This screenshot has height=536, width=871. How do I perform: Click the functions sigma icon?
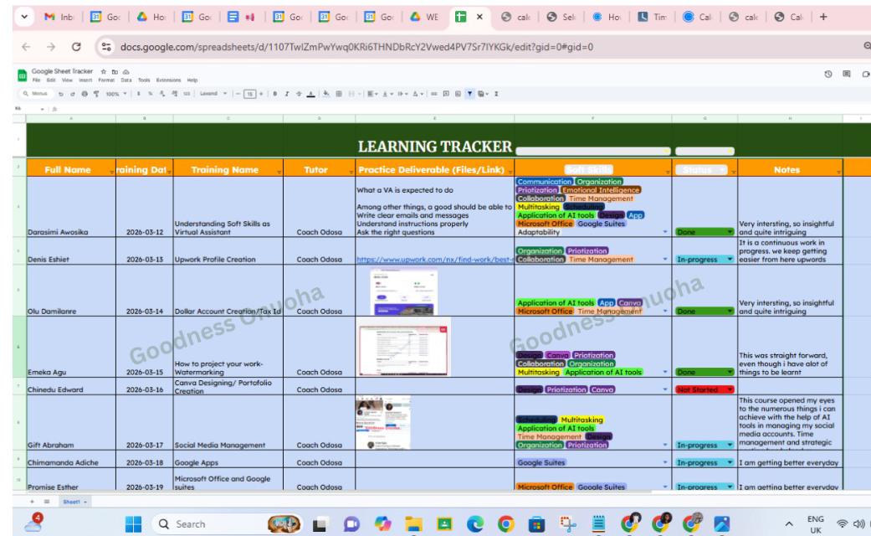496,94
